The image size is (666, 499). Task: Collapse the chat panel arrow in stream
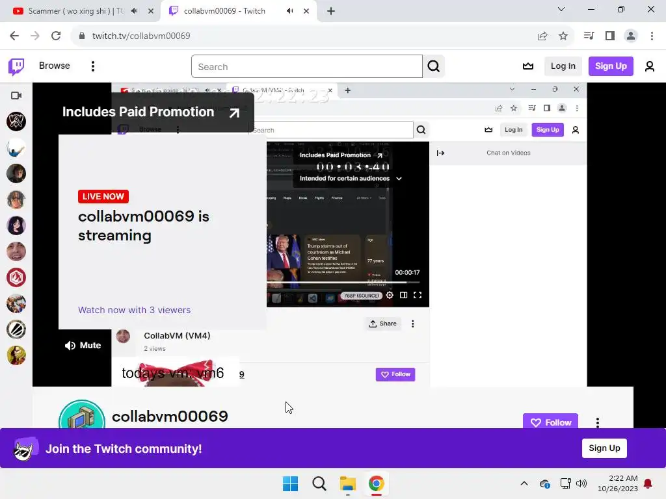click(440, 153)
